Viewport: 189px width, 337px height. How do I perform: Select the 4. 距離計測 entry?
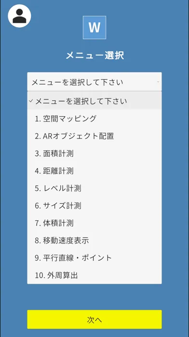click(x=94, y=171)
